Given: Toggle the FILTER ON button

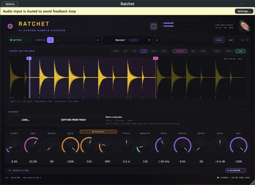Looking at the screenshot, I should pyautogui.click(x=236, y=170).
